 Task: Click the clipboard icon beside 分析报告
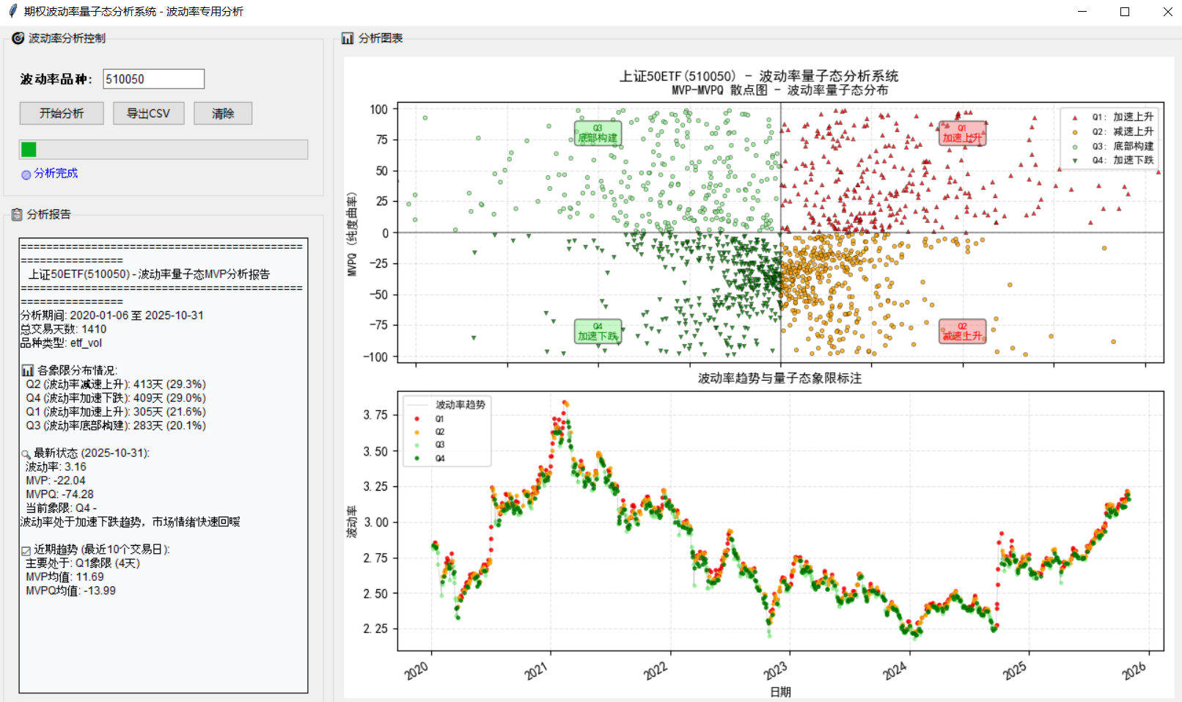click(x=17, y=214)
